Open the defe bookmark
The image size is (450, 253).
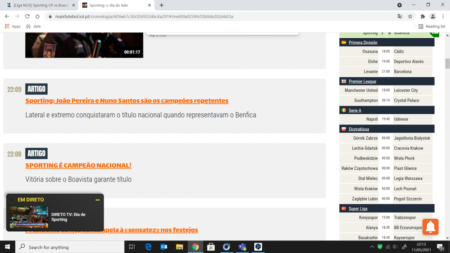[33, 27]
